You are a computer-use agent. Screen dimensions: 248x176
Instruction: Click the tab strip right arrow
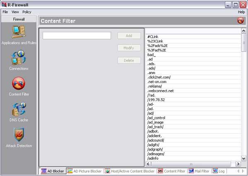tap(243, 171)
